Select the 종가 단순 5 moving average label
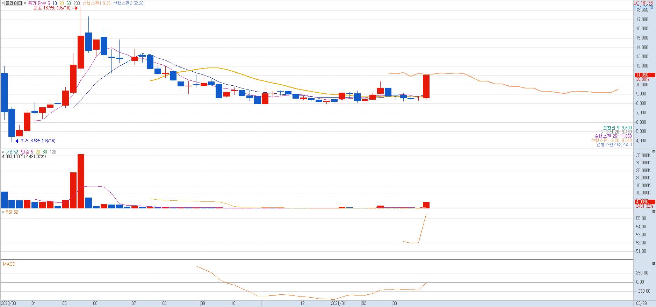 click(39, 3)
